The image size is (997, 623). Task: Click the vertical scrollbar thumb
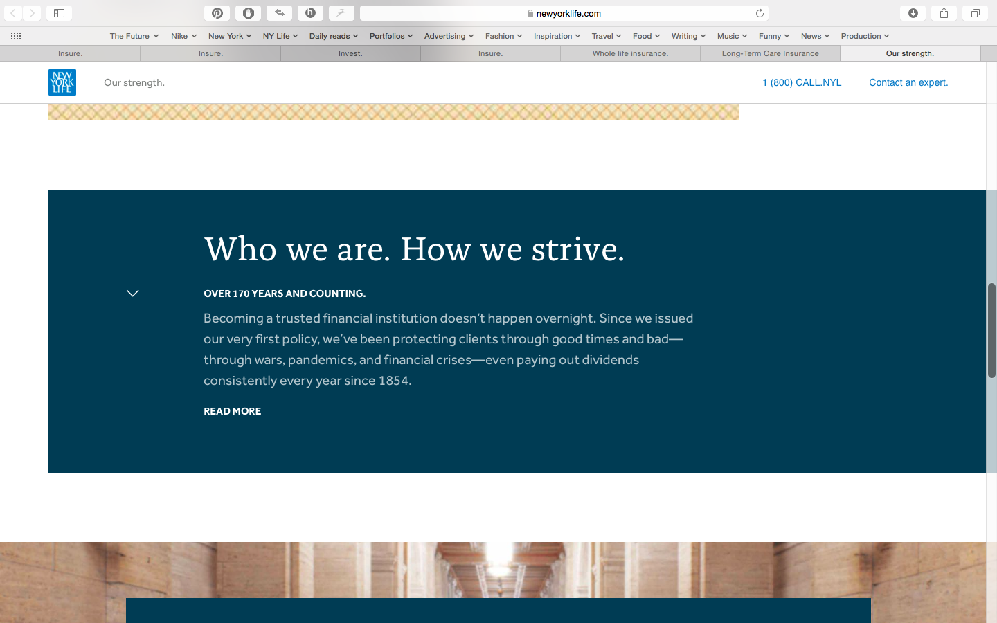point(991,330)
